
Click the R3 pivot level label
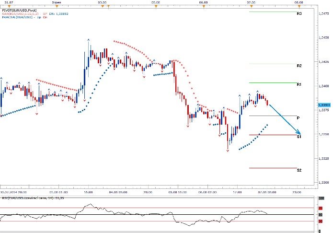tap(299, 13)
